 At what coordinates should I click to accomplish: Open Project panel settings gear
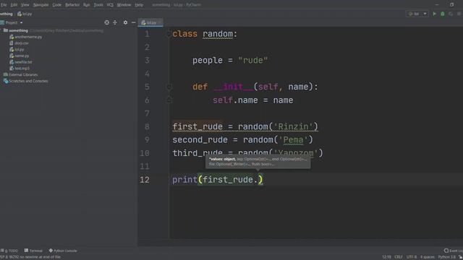[125, 22]
